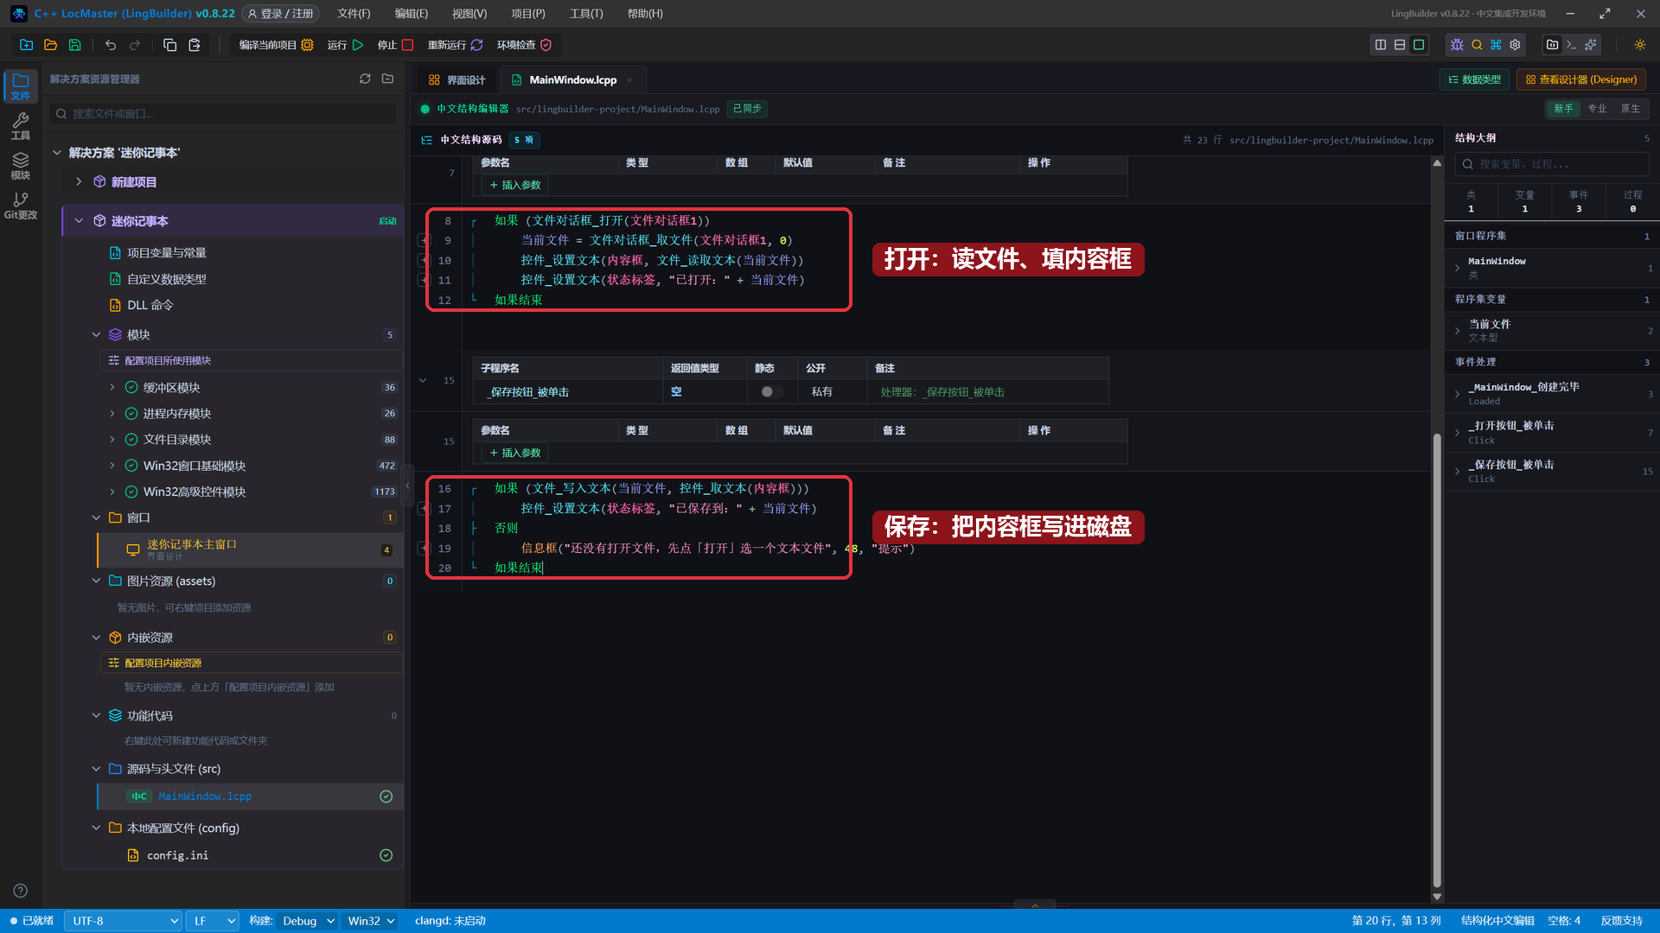1660x933 pixels.
Task: Click the 登录 / 注册 button
Action: coord(281,14)
